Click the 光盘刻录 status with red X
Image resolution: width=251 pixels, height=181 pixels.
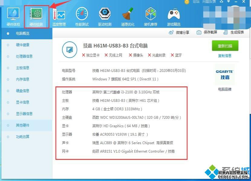(x=157, y=55)
